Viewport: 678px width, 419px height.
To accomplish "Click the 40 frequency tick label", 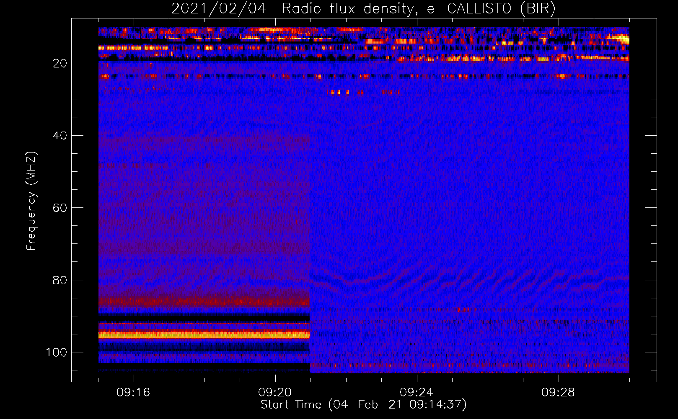I will click(60, 136).
